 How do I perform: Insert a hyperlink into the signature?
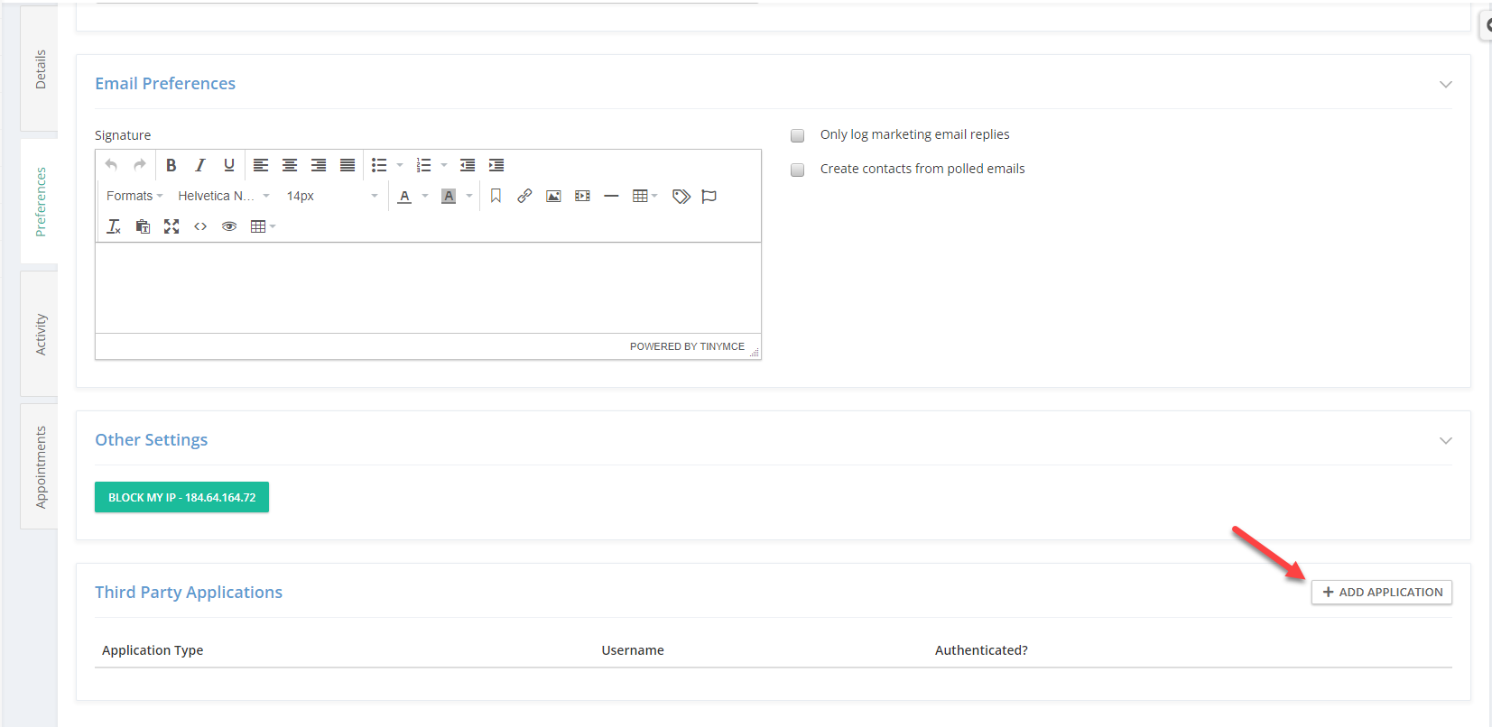coord(524,196)
